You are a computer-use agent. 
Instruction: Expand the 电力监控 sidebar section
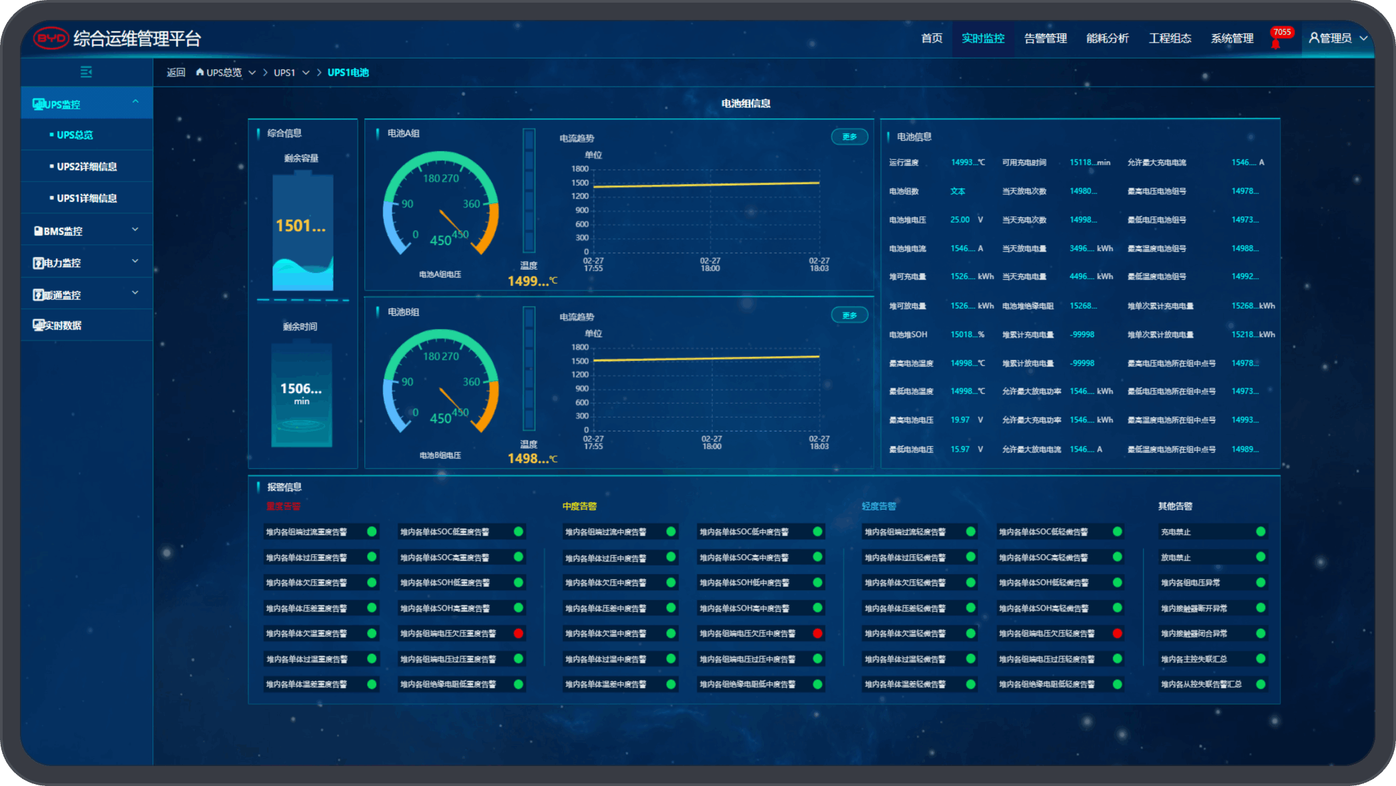coord(135,261)
